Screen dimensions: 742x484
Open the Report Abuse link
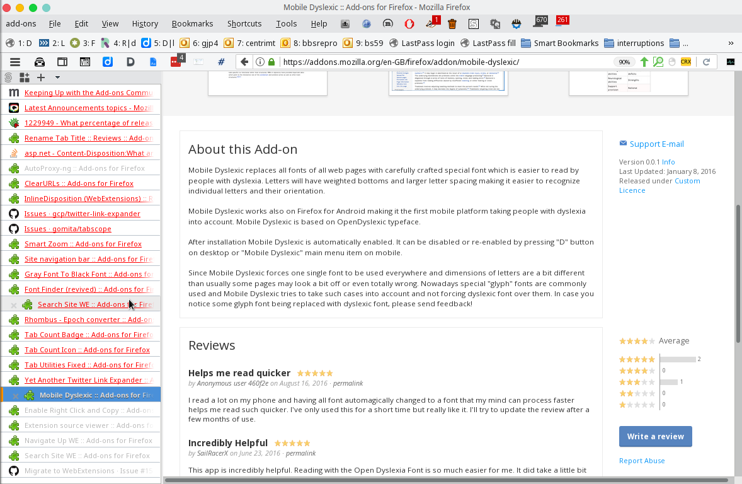(642, 461)
